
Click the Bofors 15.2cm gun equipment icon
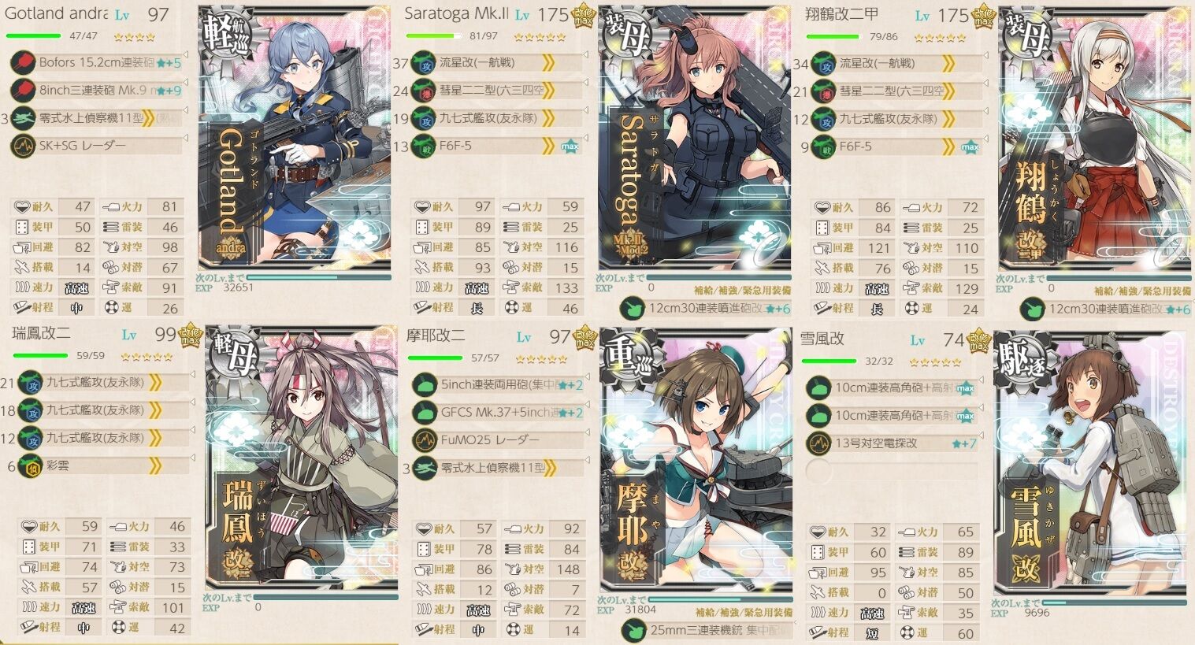tap(22, 62)
